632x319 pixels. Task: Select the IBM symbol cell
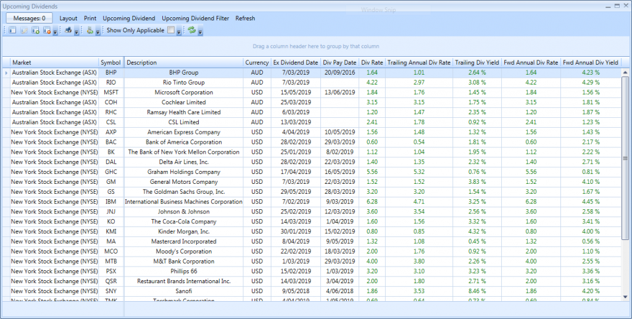pos(111,202)
